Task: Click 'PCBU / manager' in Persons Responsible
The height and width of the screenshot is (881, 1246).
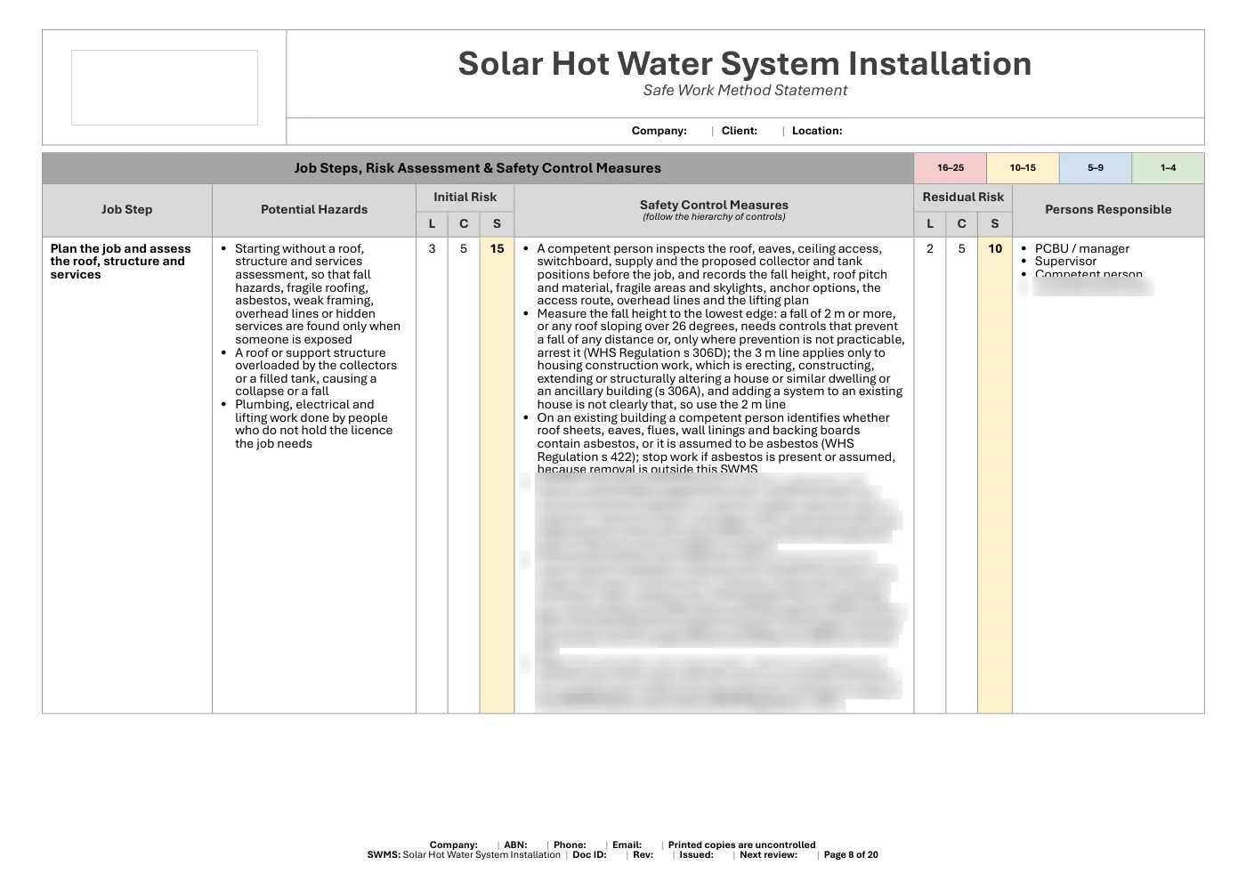Action: [1082, 249]
